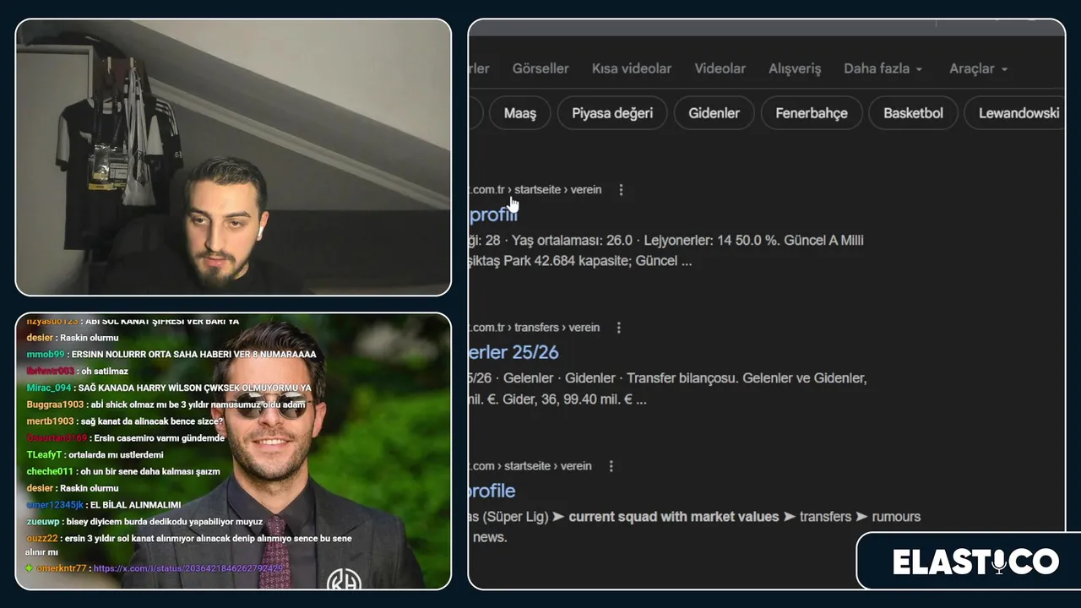Open the Videolar search tab
Screen dimensions: 1081x608
[x=720, y=68]
